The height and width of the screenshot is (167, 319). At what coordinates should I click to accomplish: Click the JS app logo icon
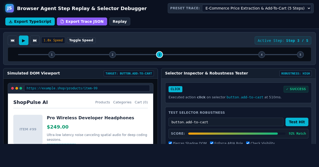click(x=10, y=8)
